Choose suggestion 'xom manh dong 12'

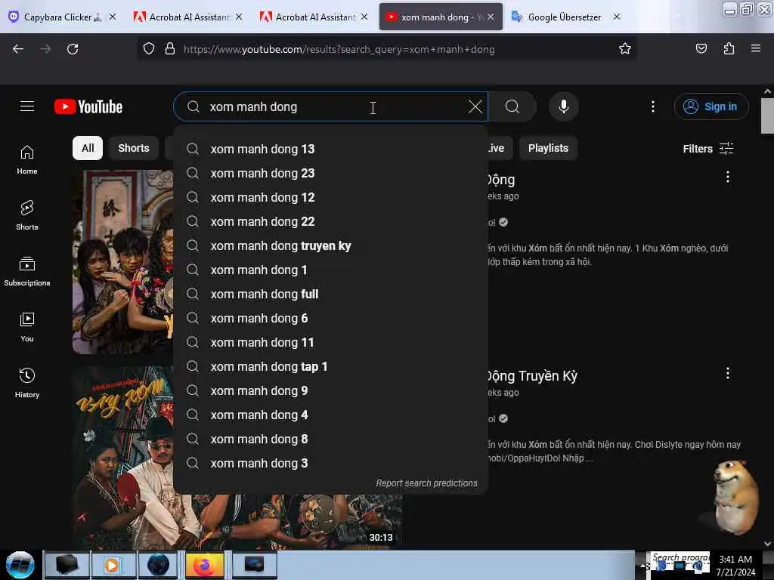(330, 197)
